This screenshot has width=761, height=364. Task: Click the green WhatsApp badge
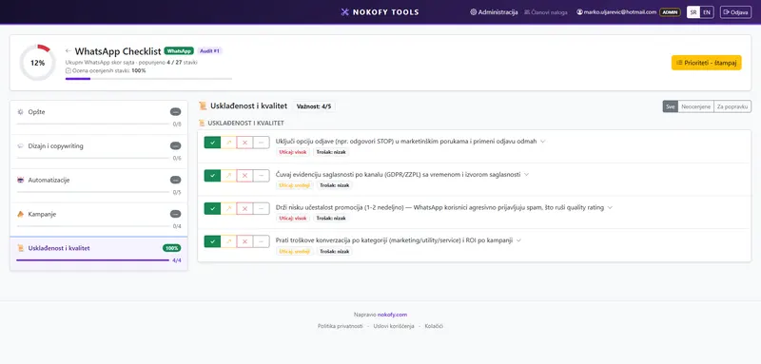point(179,51)
